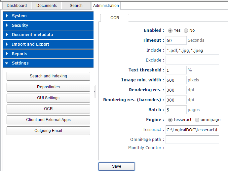Screen dimensions: 228x171
Task: Save the OCR settings
Action: click(x=117, y=166)
